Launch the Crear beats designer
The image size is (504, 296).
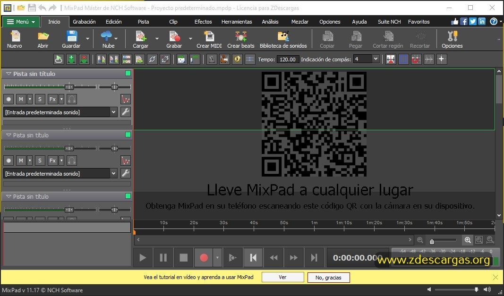(241, 39)
